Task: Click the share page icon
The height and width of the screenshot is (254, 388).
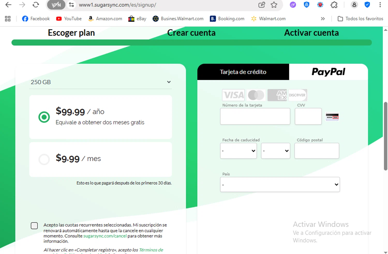Action: pyautogui.click(x=262, y=5)
